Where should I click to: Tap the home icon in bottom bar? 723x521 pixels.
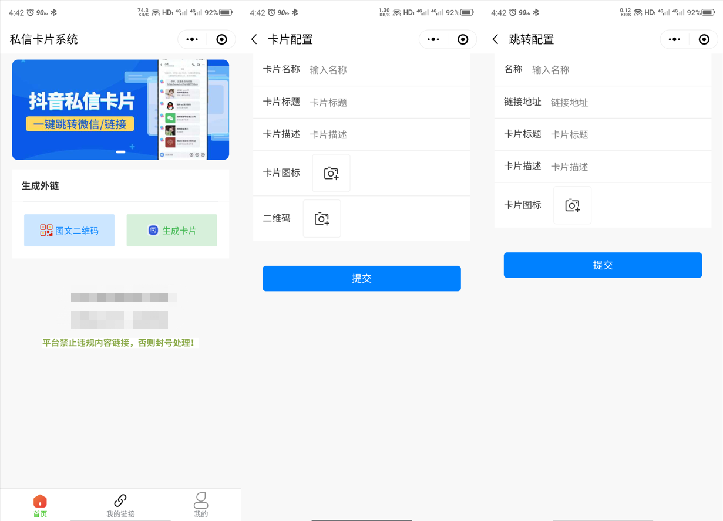pyautogui.click(x=40, y=501)
